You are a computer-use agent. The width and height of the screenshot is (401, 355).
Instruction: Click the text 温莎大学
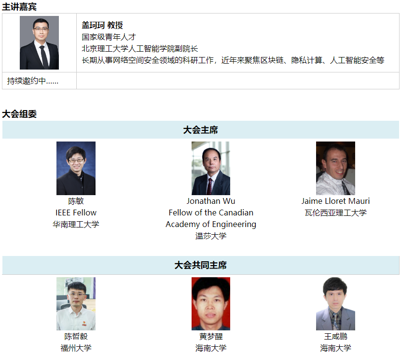(211, 236)
